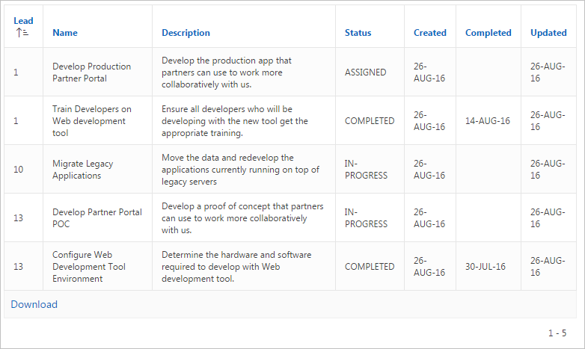Click the 1 - 5 pagination indicator

[x=557, y=333]
